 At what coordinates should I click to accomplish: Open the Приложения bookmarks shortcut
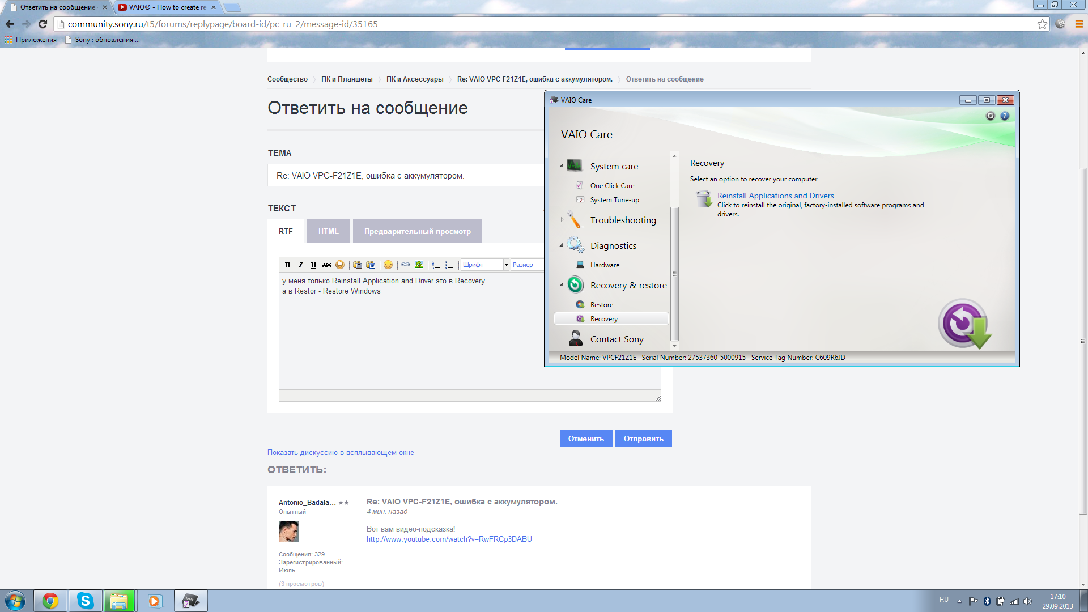pos(31,40)
